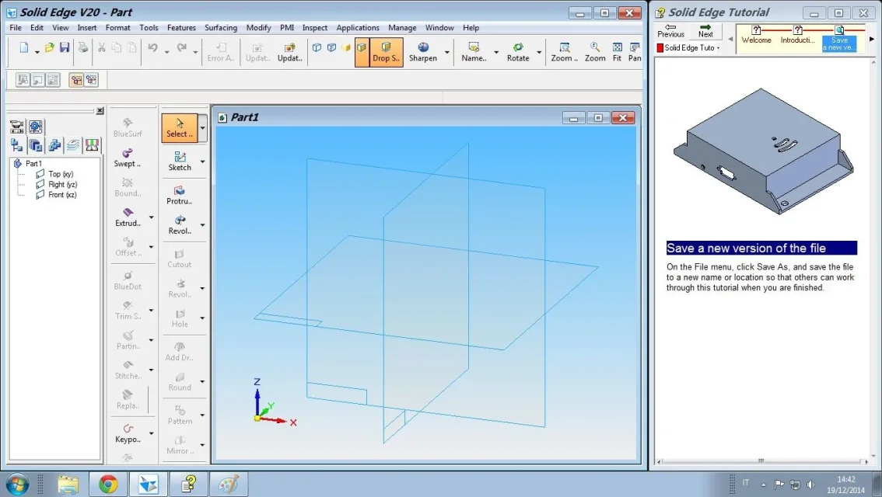Image resolution: width=882 pixels, height=497 pixels.
Task: Switch to the Layers EdgeBar tab
Action: point(73,145)
